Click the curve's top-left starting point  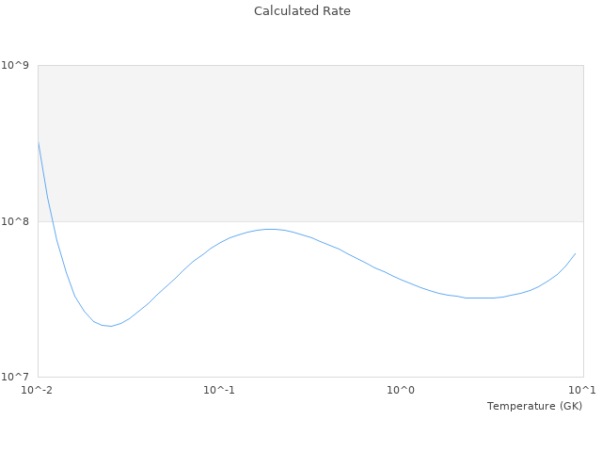click(39, 143)
